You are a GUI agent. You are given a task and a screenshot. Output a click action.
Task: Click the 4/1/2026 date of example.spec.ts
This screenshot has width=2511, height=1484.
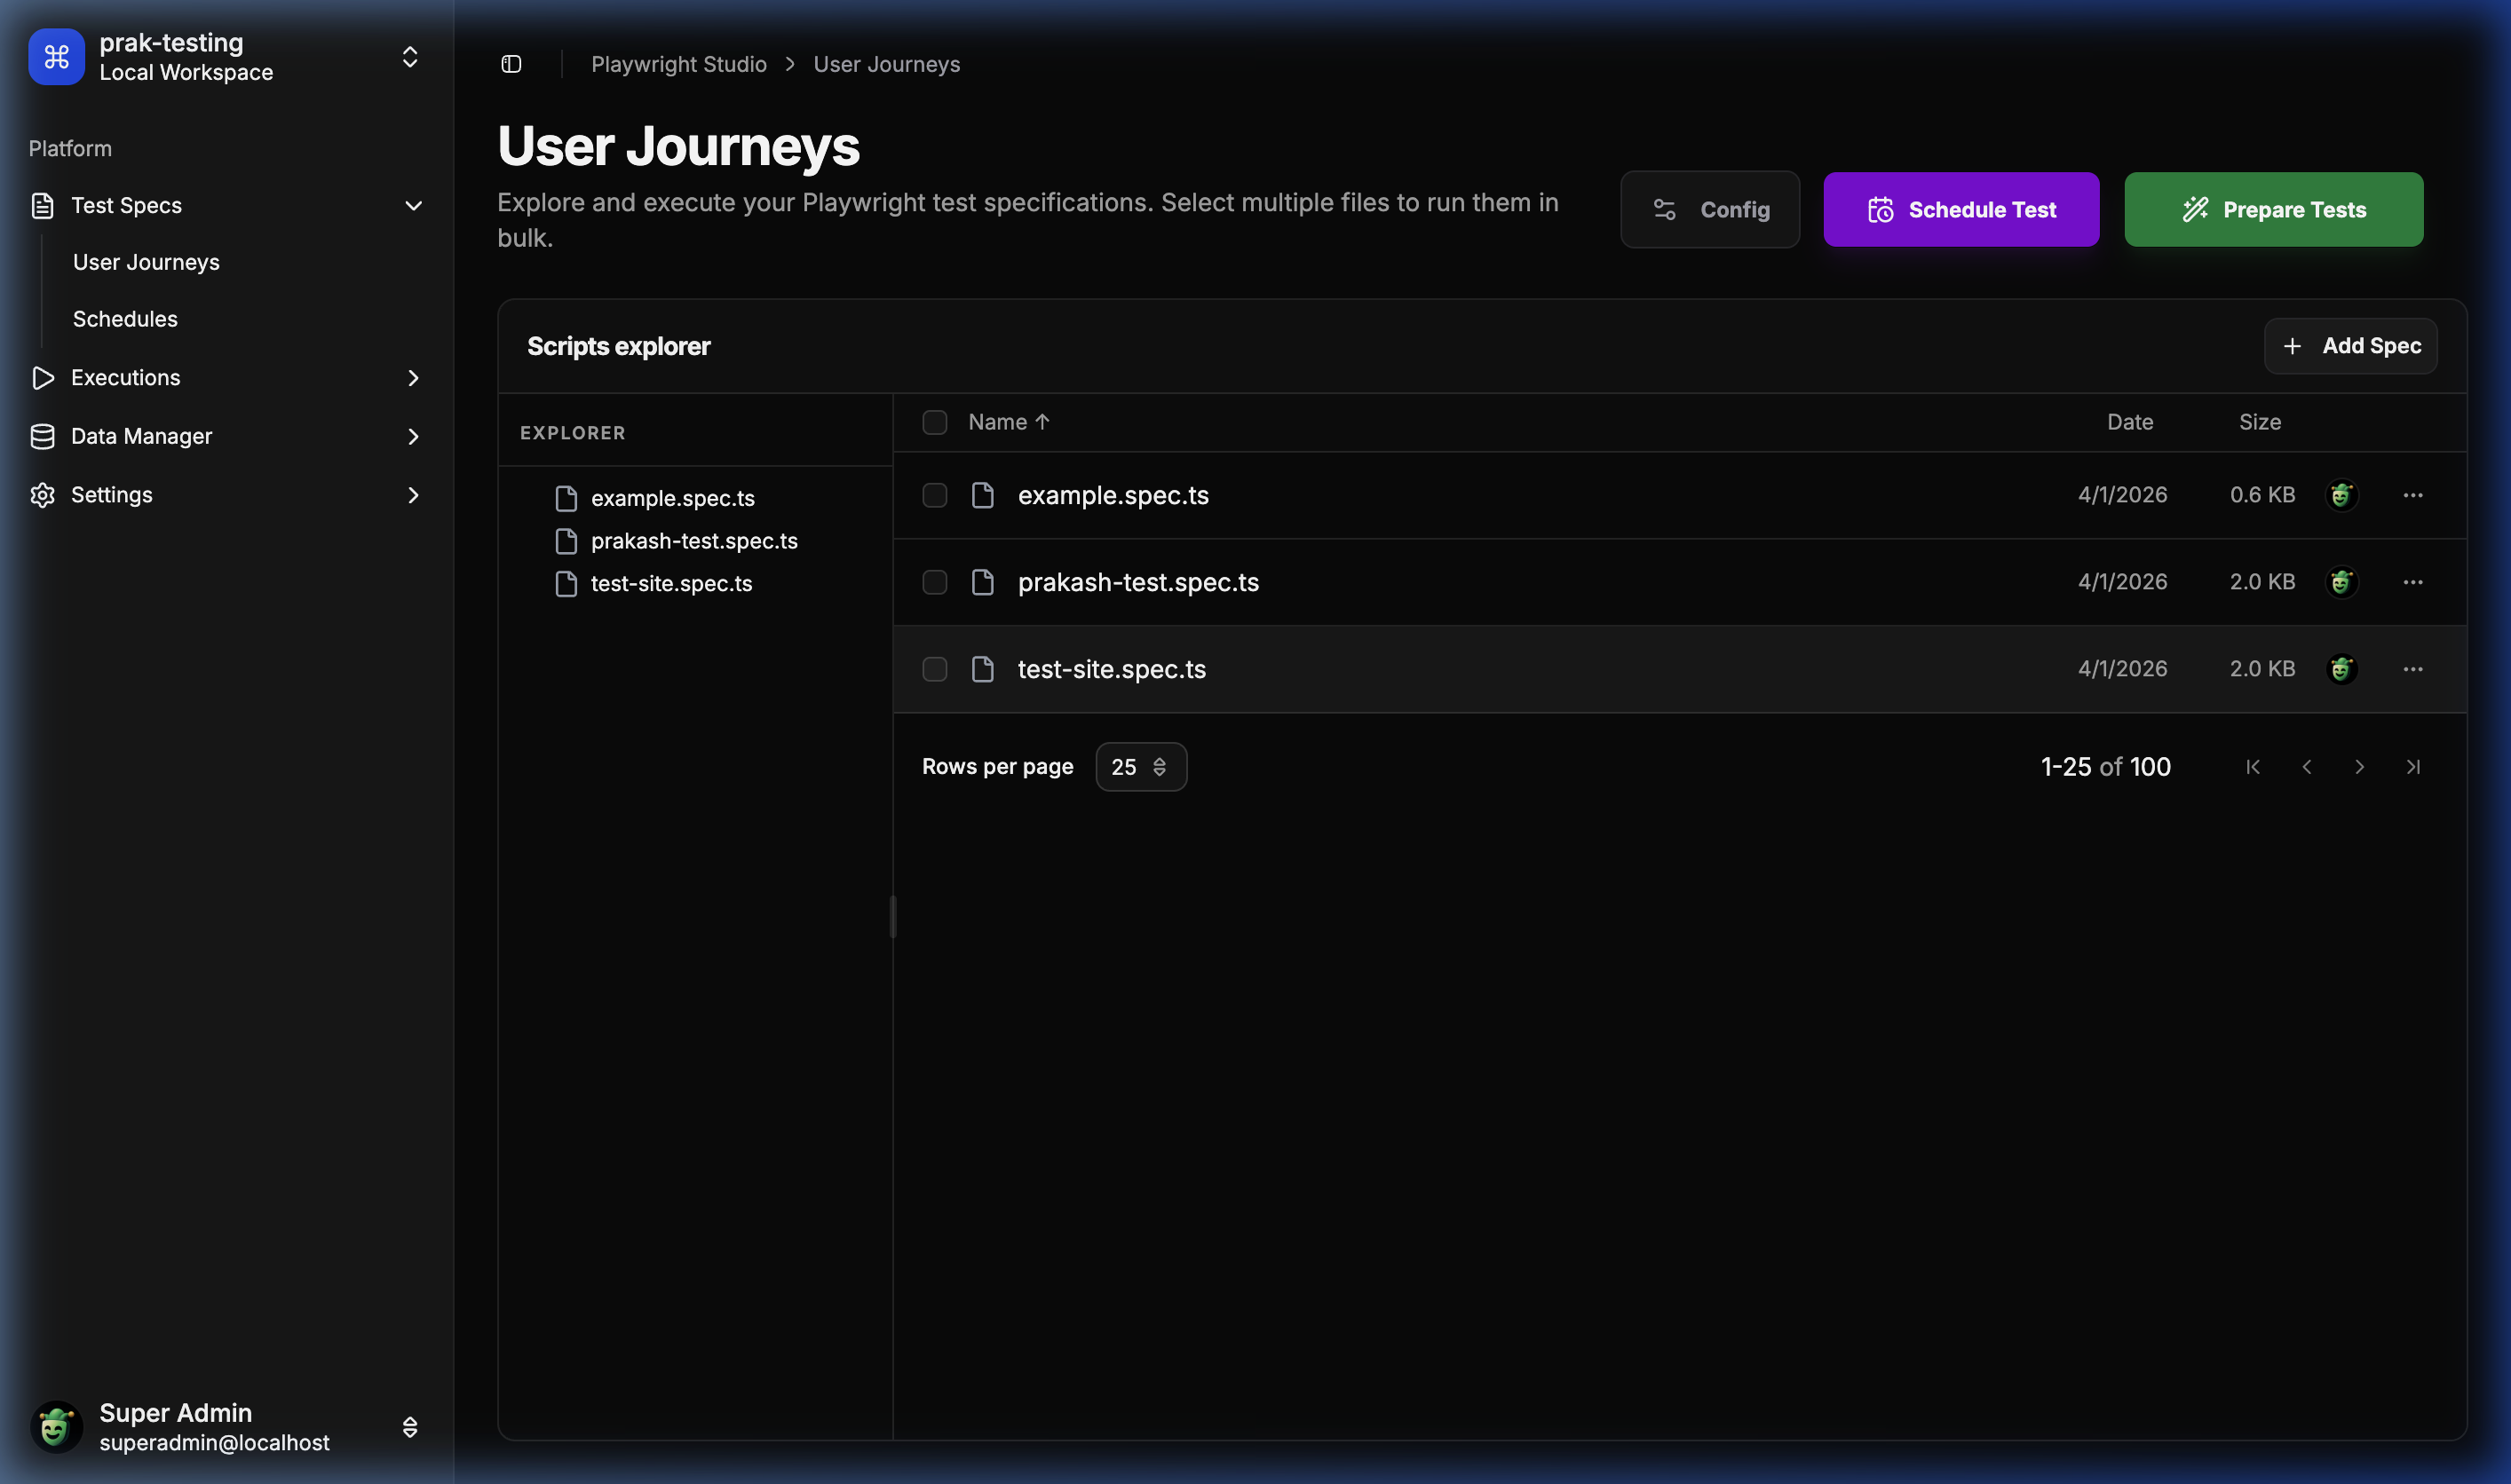2122,495
